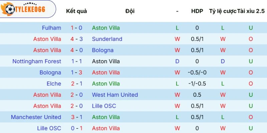The height and width of the screenshot is (133, 267).
Task: Click the Tài xỉu 2.5 header
Action: [251, 11]
